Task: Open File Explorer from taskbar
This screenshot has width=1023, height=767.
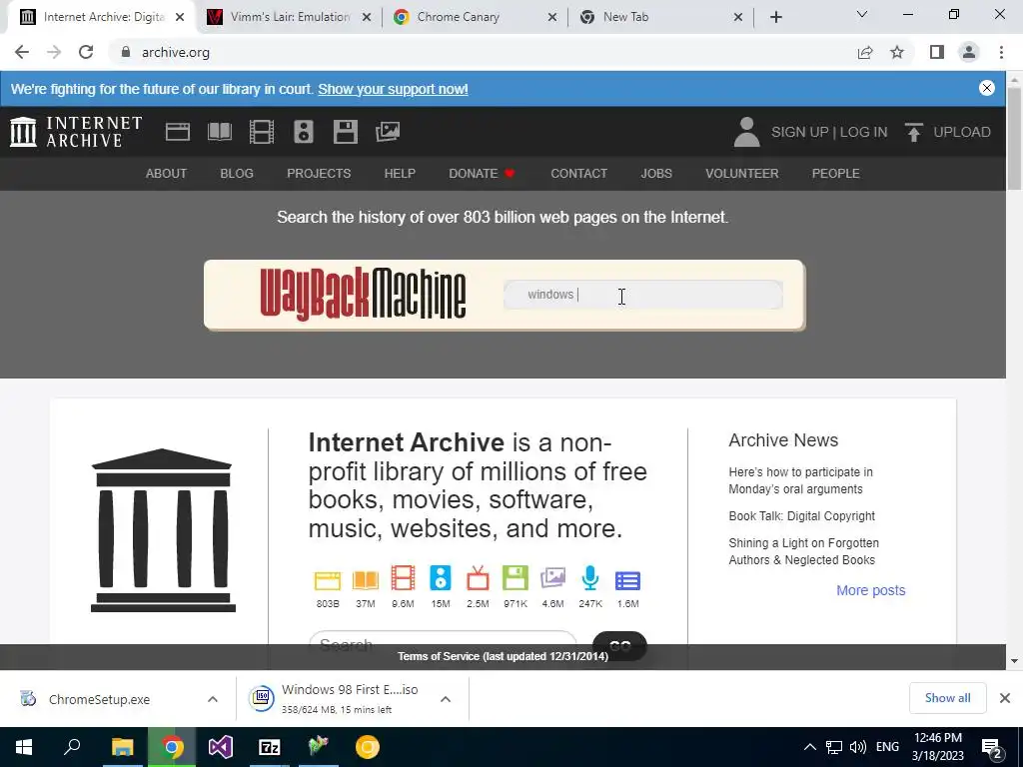Action: click(122, 747)
